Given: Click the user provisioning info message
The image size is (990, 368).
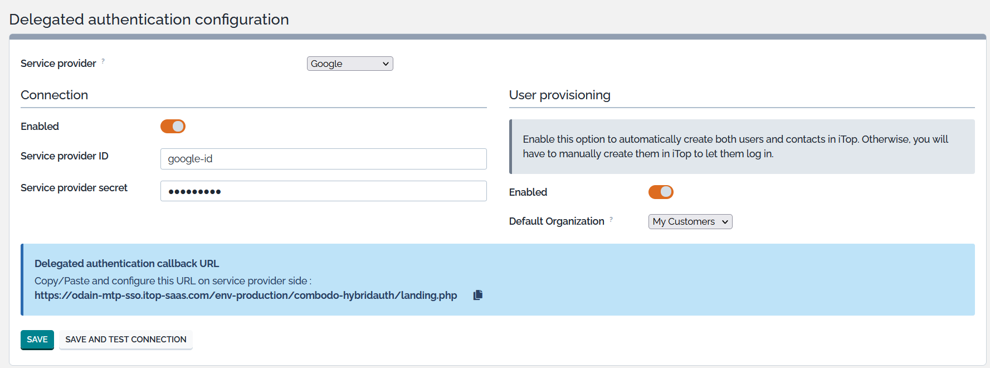Looking at the screenshot, I should [x=735, y=147].
